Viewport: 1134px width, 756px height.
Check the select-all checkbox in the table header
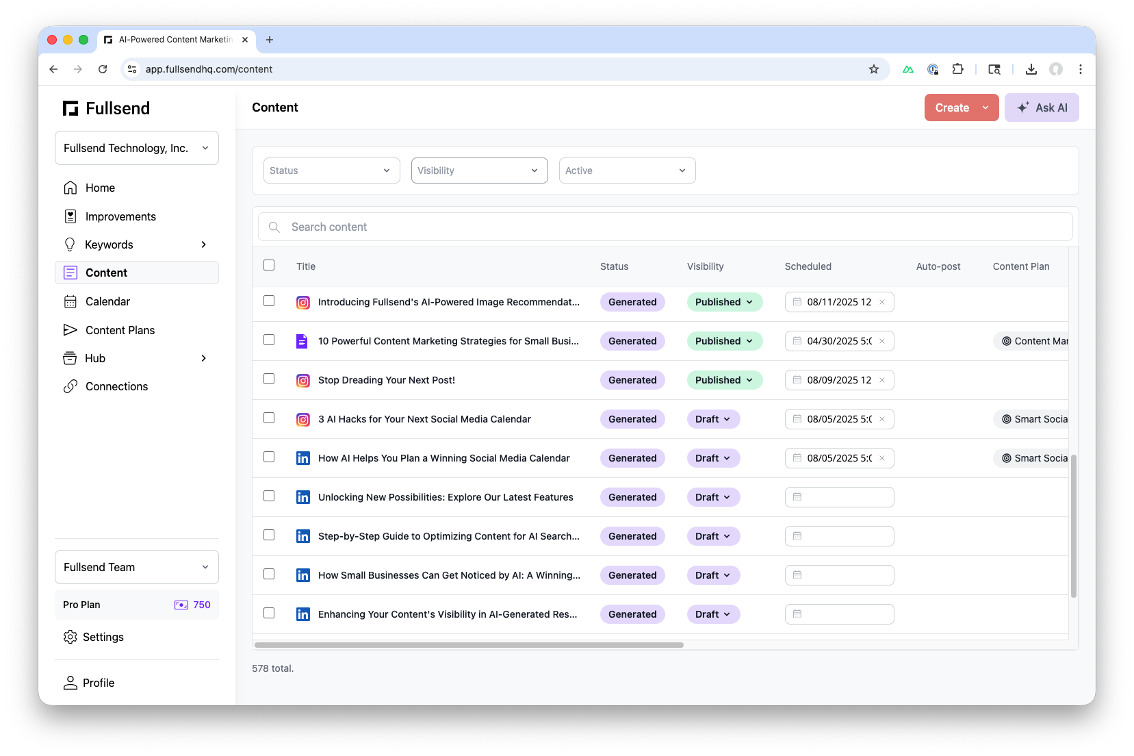(x=269, y=265)
